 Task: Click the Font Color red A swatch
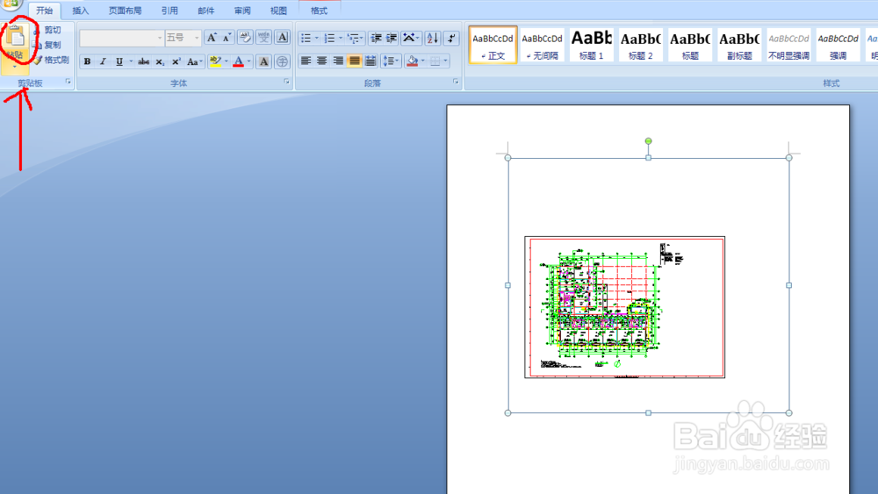[x=238, y=61]
